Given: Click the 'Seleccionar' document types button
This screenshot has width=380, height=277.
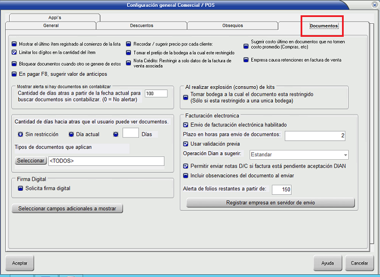Looking at the screenshot, I should tap(29, 161).
